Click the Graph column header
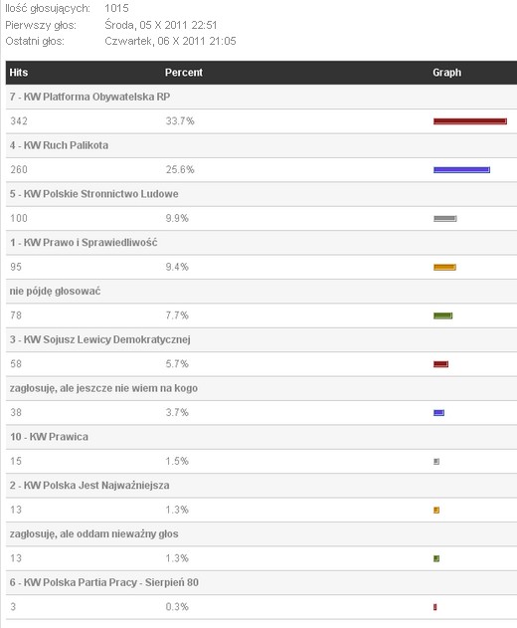The width and height of the screenshot is (517, 628). coord(446,73)
